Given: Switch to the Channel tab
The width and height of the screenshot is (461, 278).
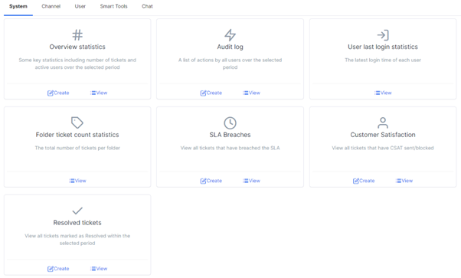Looking at the screenshot, I should [51, 6].
